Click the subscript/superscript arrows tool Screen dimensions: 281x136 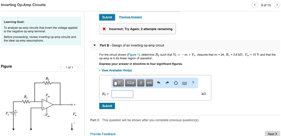140,83
